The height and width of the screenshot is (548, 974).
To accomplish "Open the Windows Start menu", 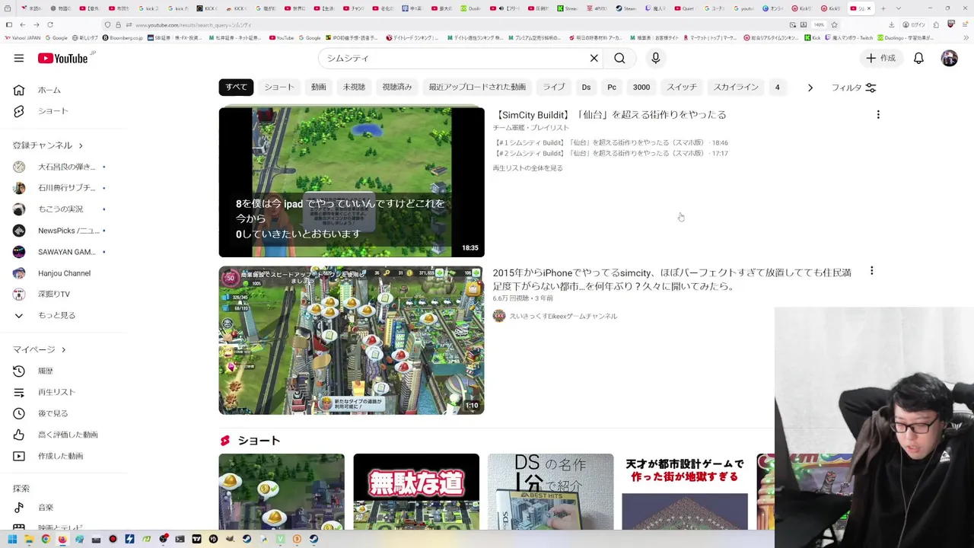I will (x=12, y=539).
